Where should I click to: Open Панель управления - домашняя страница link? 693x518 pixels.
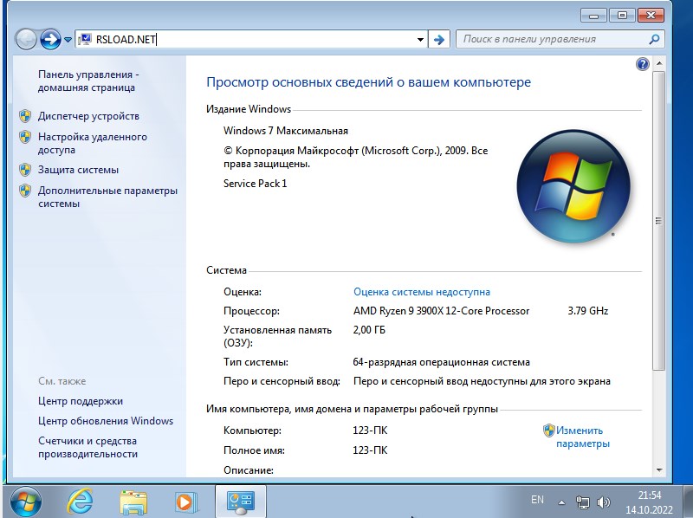coord(88,81)
